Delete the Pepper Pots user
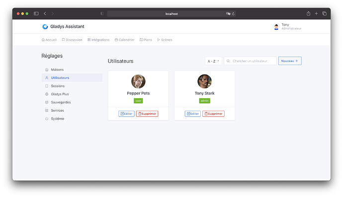This screenshot has height=197, width=343. click(x=147, y=114)
